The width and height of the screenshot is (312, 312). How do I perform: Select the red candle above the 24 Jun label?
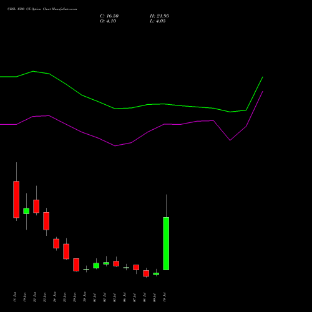click(x=56, y=243)
